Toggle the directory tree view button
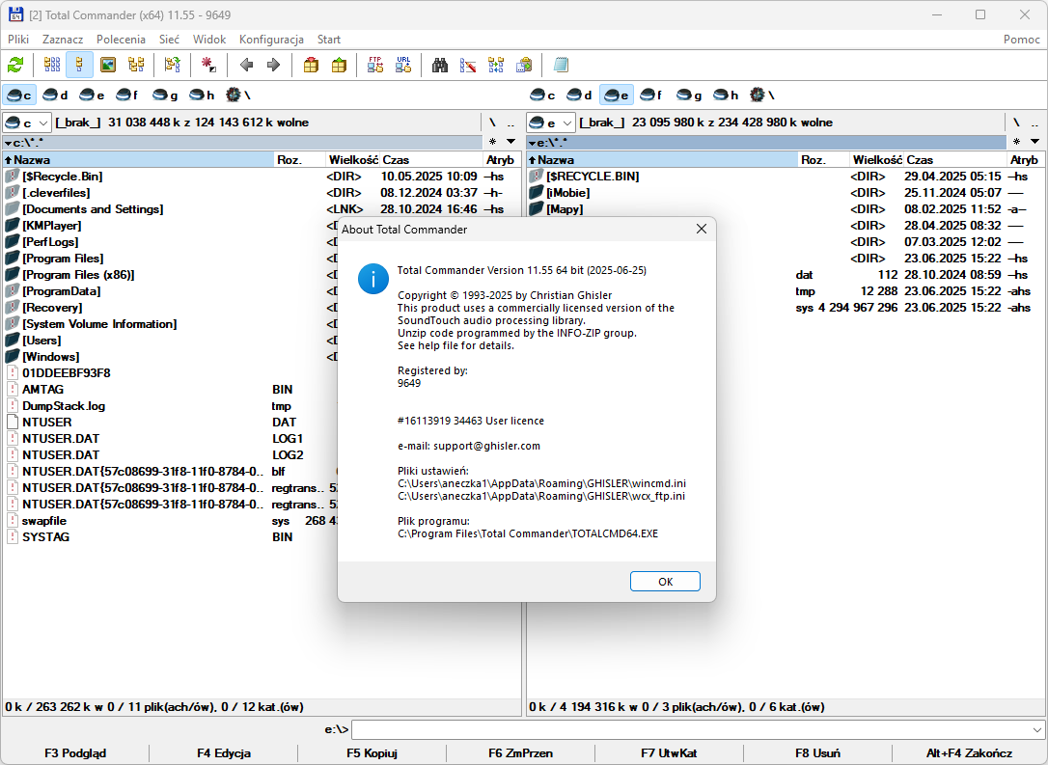This screenshot has height=765, width=1048. click(136, 65)
